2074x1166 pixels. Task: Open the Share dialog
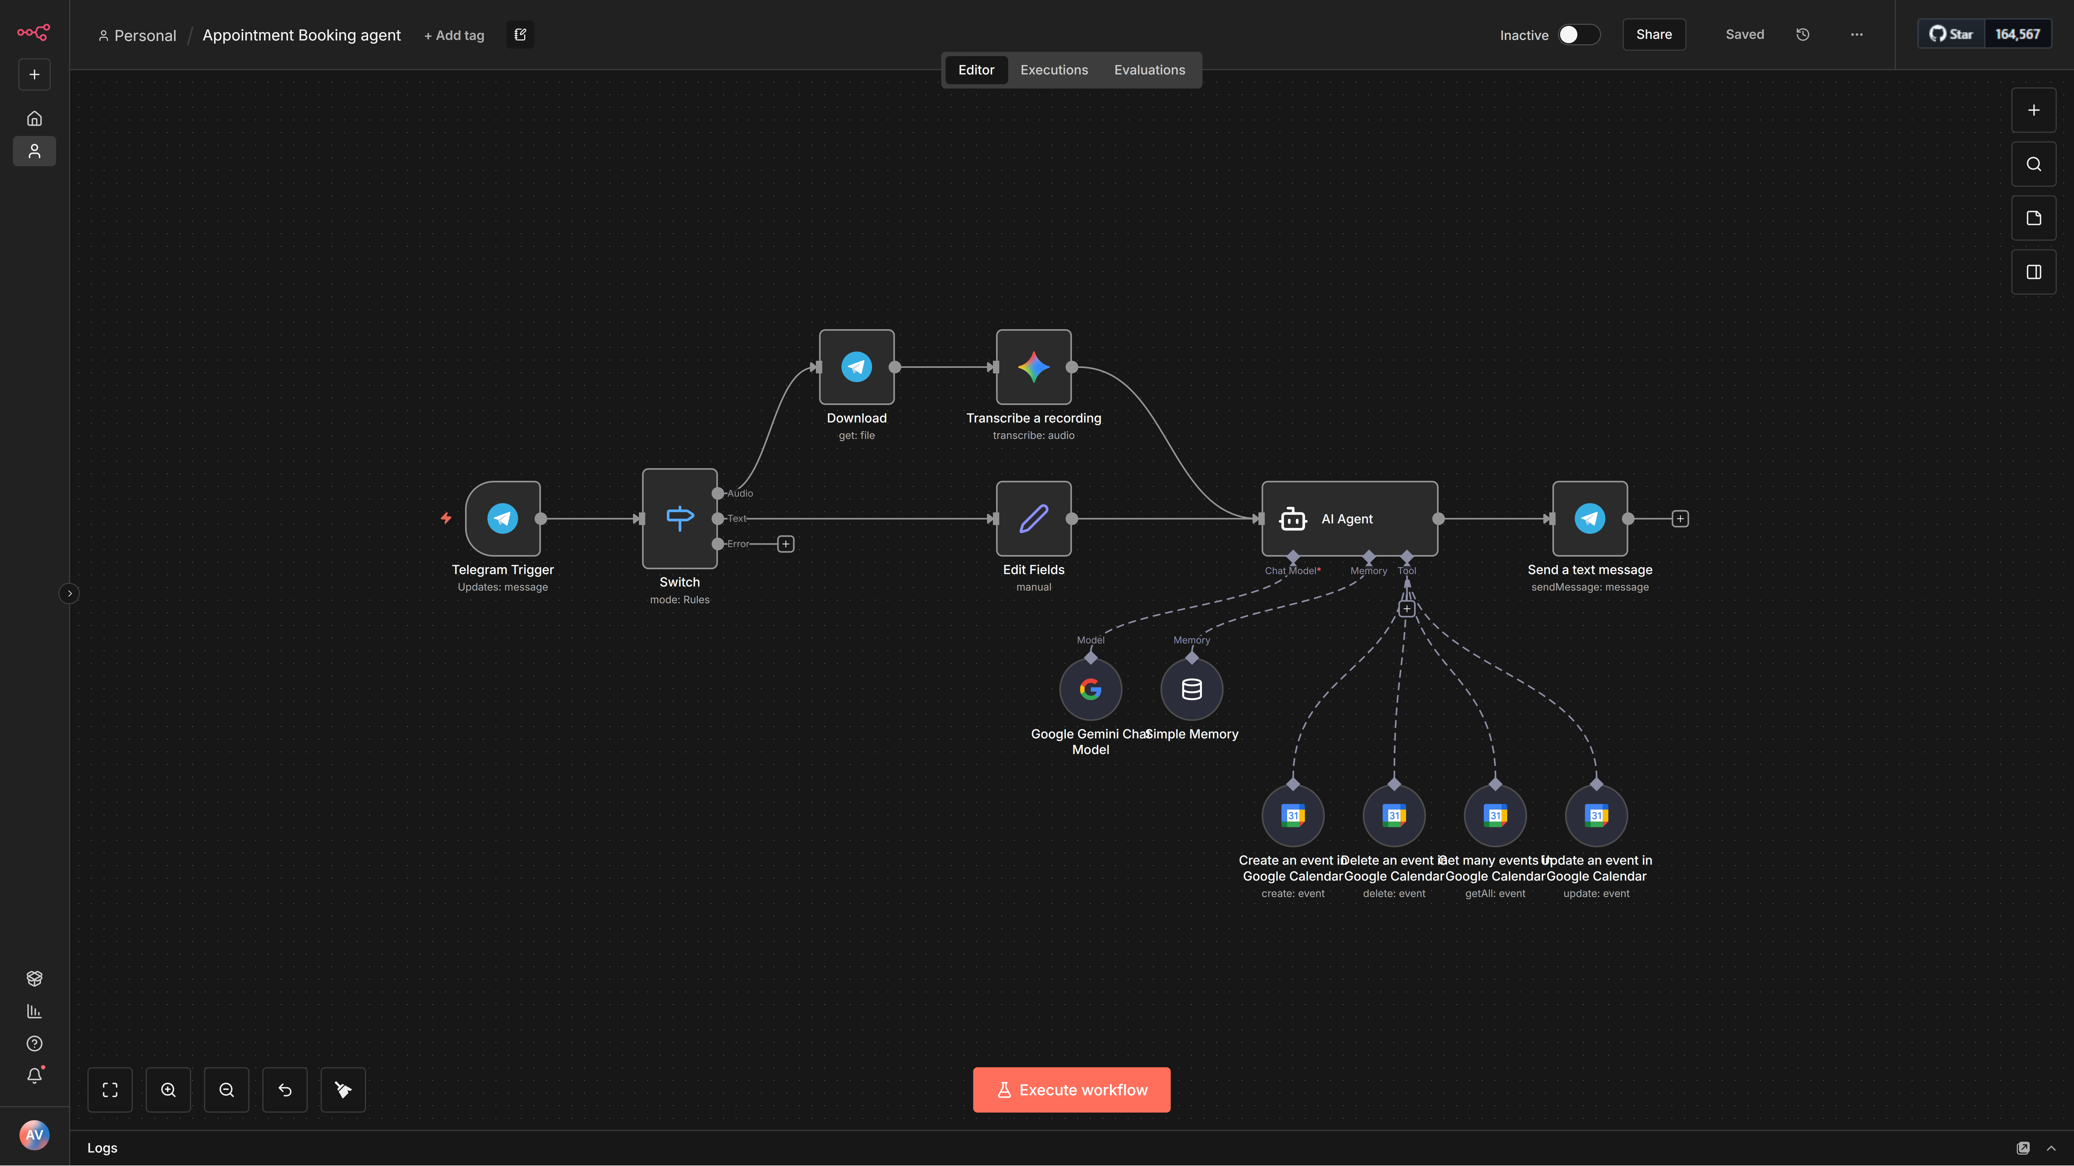pos(1654,35)
